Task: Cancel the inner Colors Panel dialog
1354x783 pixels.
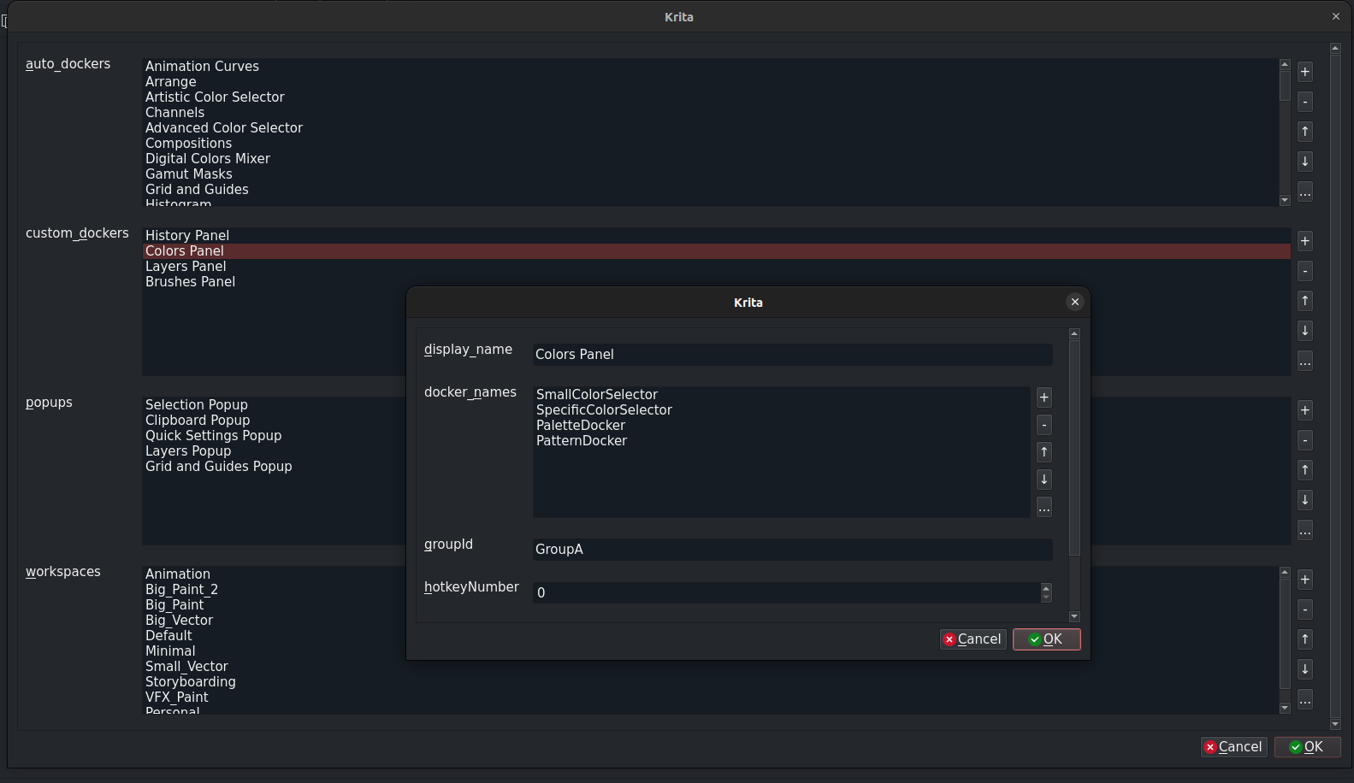Action: click(973, 639)
